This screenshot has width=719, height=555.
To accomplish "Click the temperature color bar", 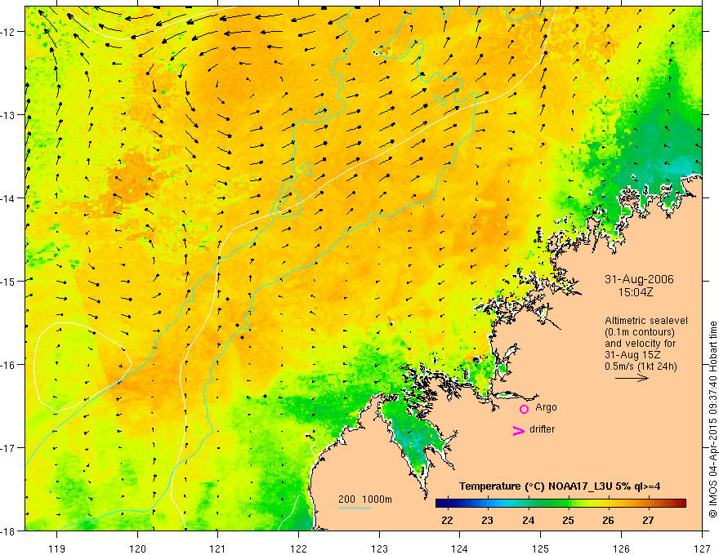I will coord(560,504).
